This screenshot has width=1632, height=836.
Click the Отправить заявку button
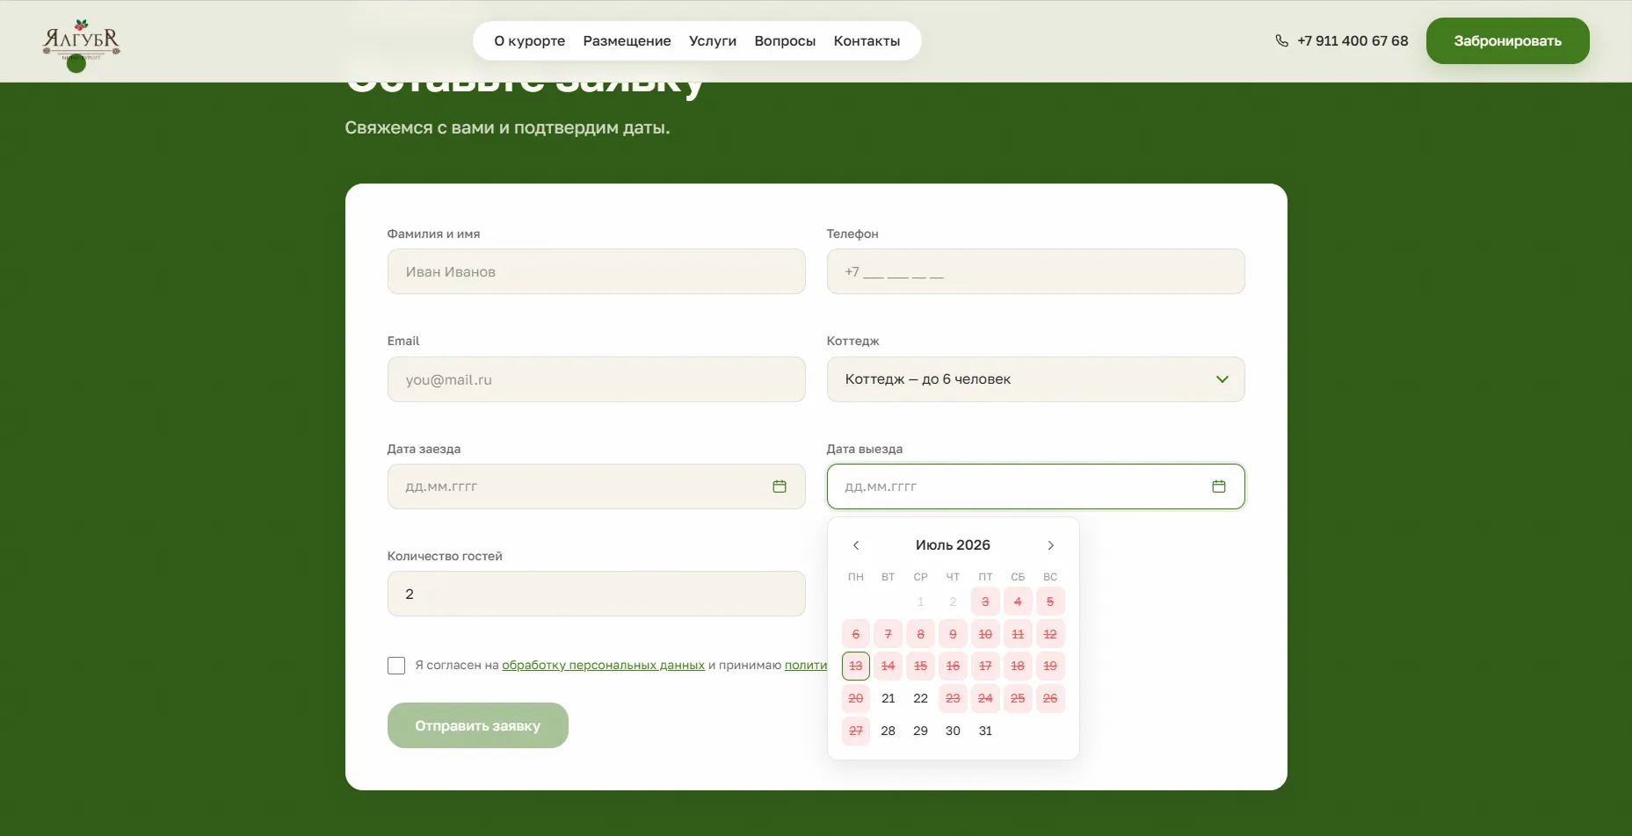[x=477, y=725]
